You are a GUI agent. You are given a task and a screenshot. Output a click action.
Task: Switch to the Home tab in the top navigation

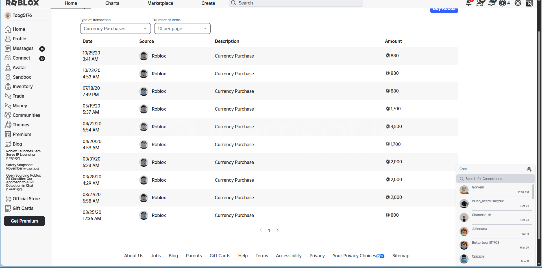71,3
